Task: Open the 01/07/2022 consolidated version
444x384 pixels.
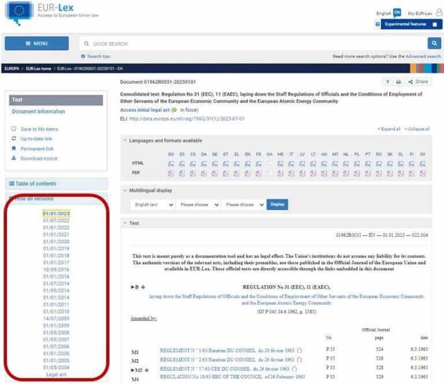Action: (x=56, y=221)
